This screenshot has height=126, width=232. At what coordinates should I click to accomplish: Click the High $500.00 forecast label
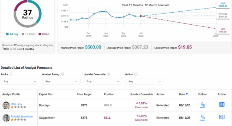click(223, 5)
